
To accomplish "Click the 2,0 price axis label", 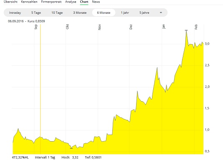I will [x=207, y=87].
